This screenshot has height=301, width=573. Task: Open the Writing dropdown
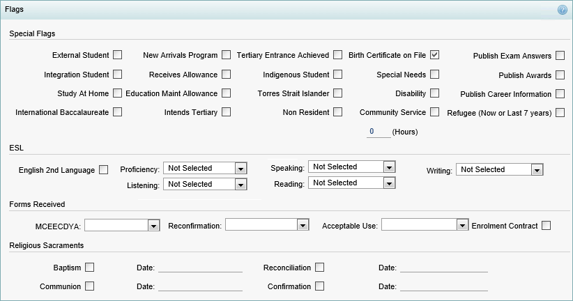[x=500, y=169]
